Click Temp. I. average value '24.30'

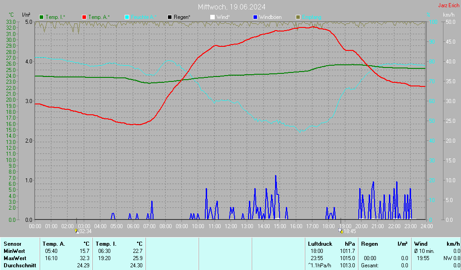(136, 265)
